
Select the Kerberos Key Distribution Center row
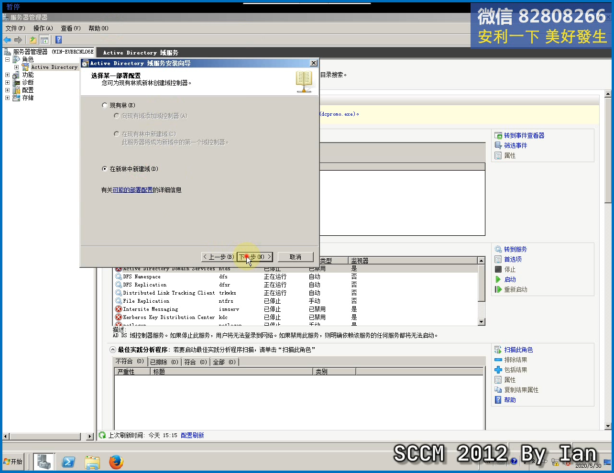click(x=296, y=317)
